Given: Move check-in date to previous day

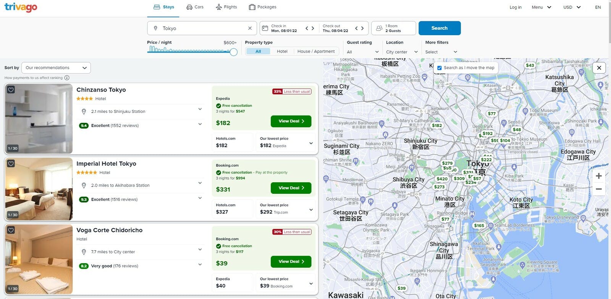Looking at the screenshot, I should [x=307, y=28].
